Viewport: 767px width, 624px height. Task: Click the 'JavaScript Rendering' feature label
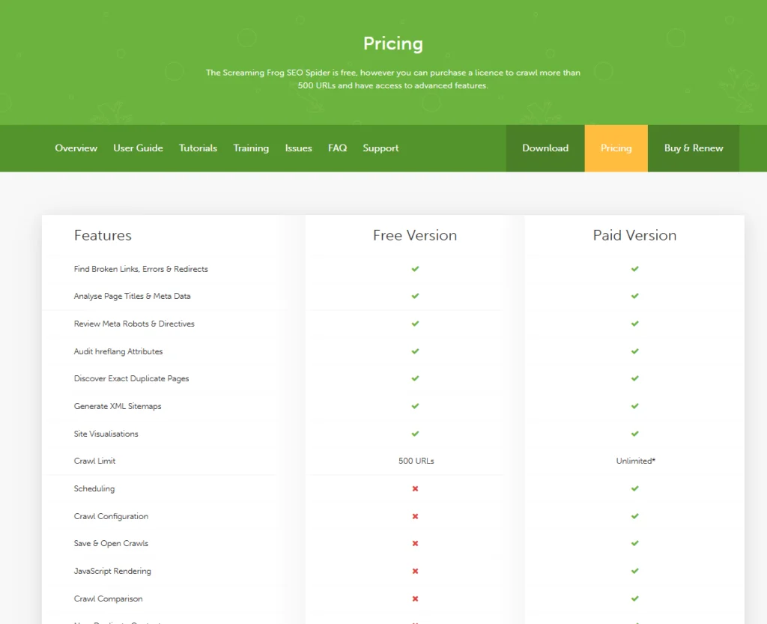[112, 571]
